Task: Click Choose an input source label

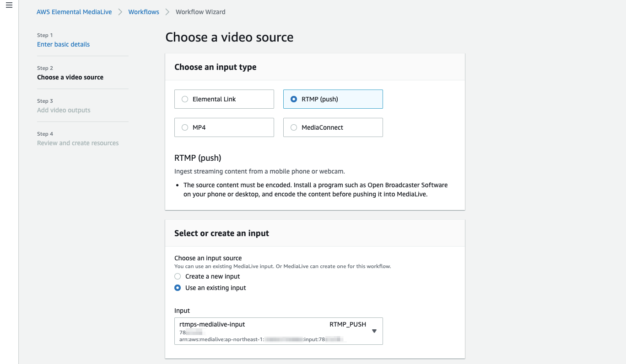Action: coord(208,258)
